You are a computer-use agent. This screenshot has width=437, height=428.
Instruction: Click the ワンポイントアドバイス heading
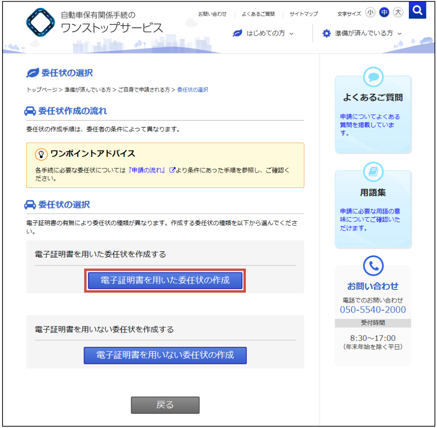(93, 153)
